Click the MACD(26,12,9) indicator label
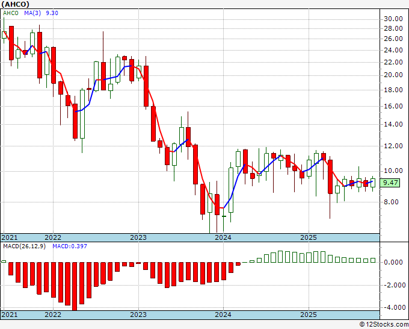 tap(24, 246)
